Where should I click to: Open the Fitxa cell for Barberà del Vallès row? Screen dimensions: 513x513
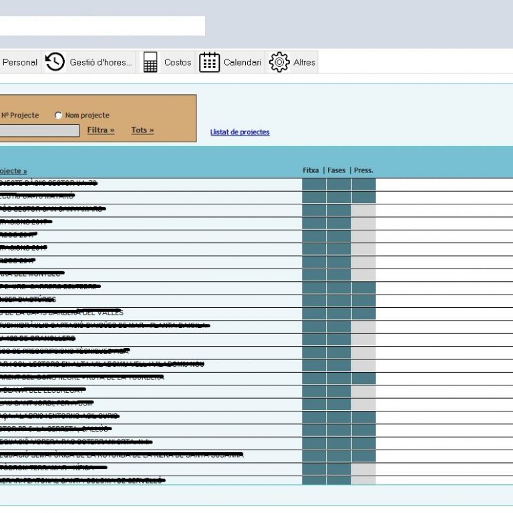[x=314, y=313]
